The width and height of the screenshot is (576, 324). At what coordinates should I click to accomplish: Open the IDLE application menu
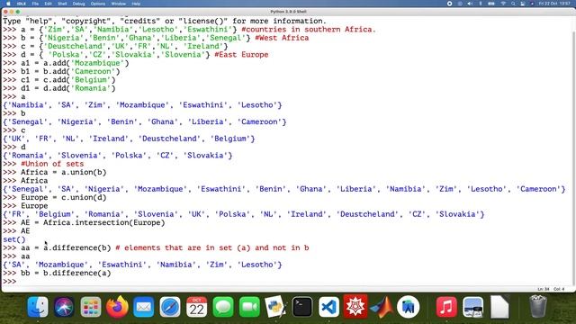[x=22, y=4]
